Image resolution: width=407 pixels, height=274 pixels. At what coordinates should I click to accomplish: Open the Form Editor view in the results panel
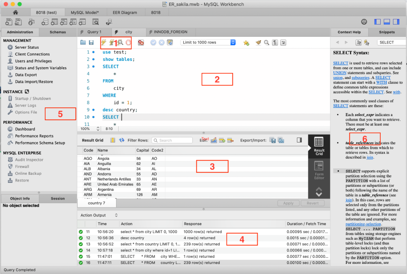click(319, 170)
